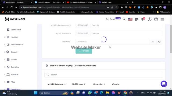Screen dimensions: 172x96
Task: Open Maps bookmark
Action: pos(141,12)
